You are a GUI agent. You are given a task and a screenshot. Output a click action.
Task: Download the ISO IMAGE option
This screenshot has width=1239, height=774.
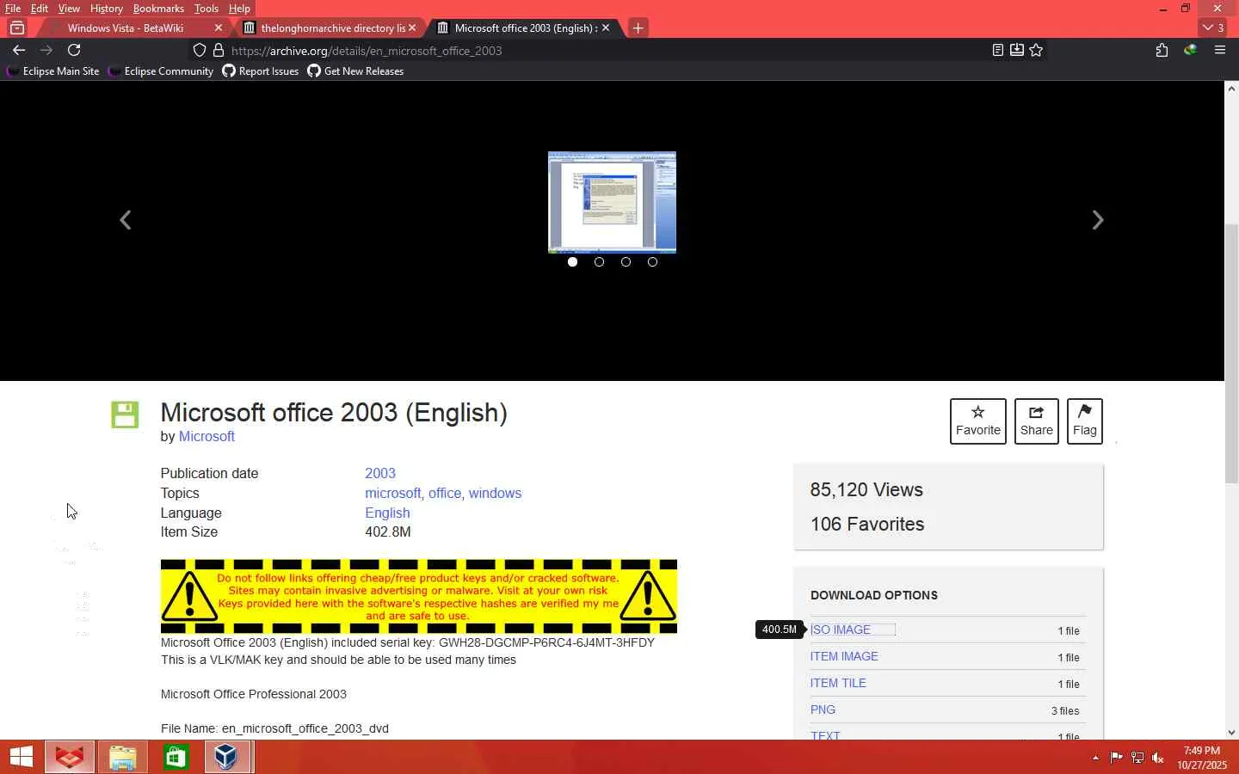[841, 630]
